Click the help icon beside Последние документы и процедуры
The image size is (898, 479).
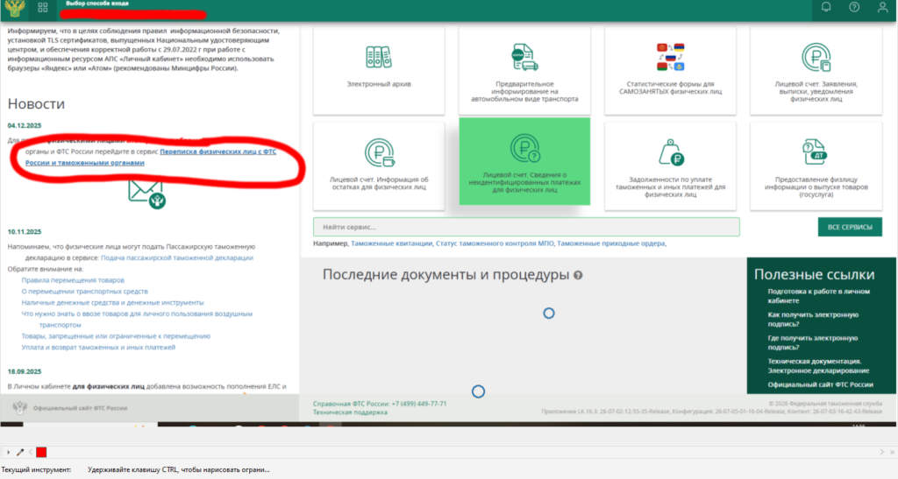pos(578,276)
